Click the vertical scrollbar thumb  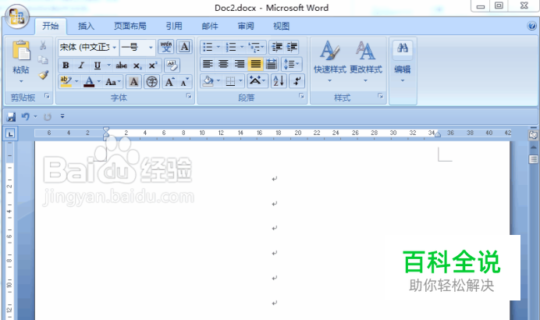[x=533, y=159]
